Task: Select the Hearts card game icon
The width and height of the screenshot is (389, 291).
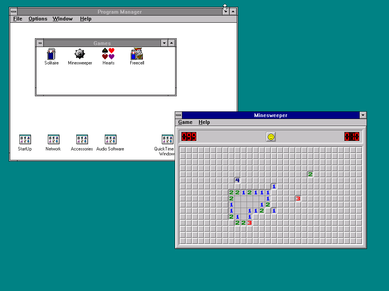Action: coord(108,55)
